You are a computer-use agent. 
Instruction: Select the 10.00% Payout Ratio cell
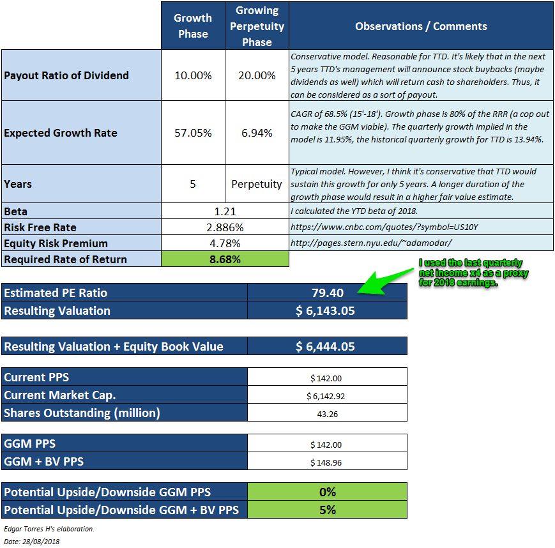pos(192,75)
